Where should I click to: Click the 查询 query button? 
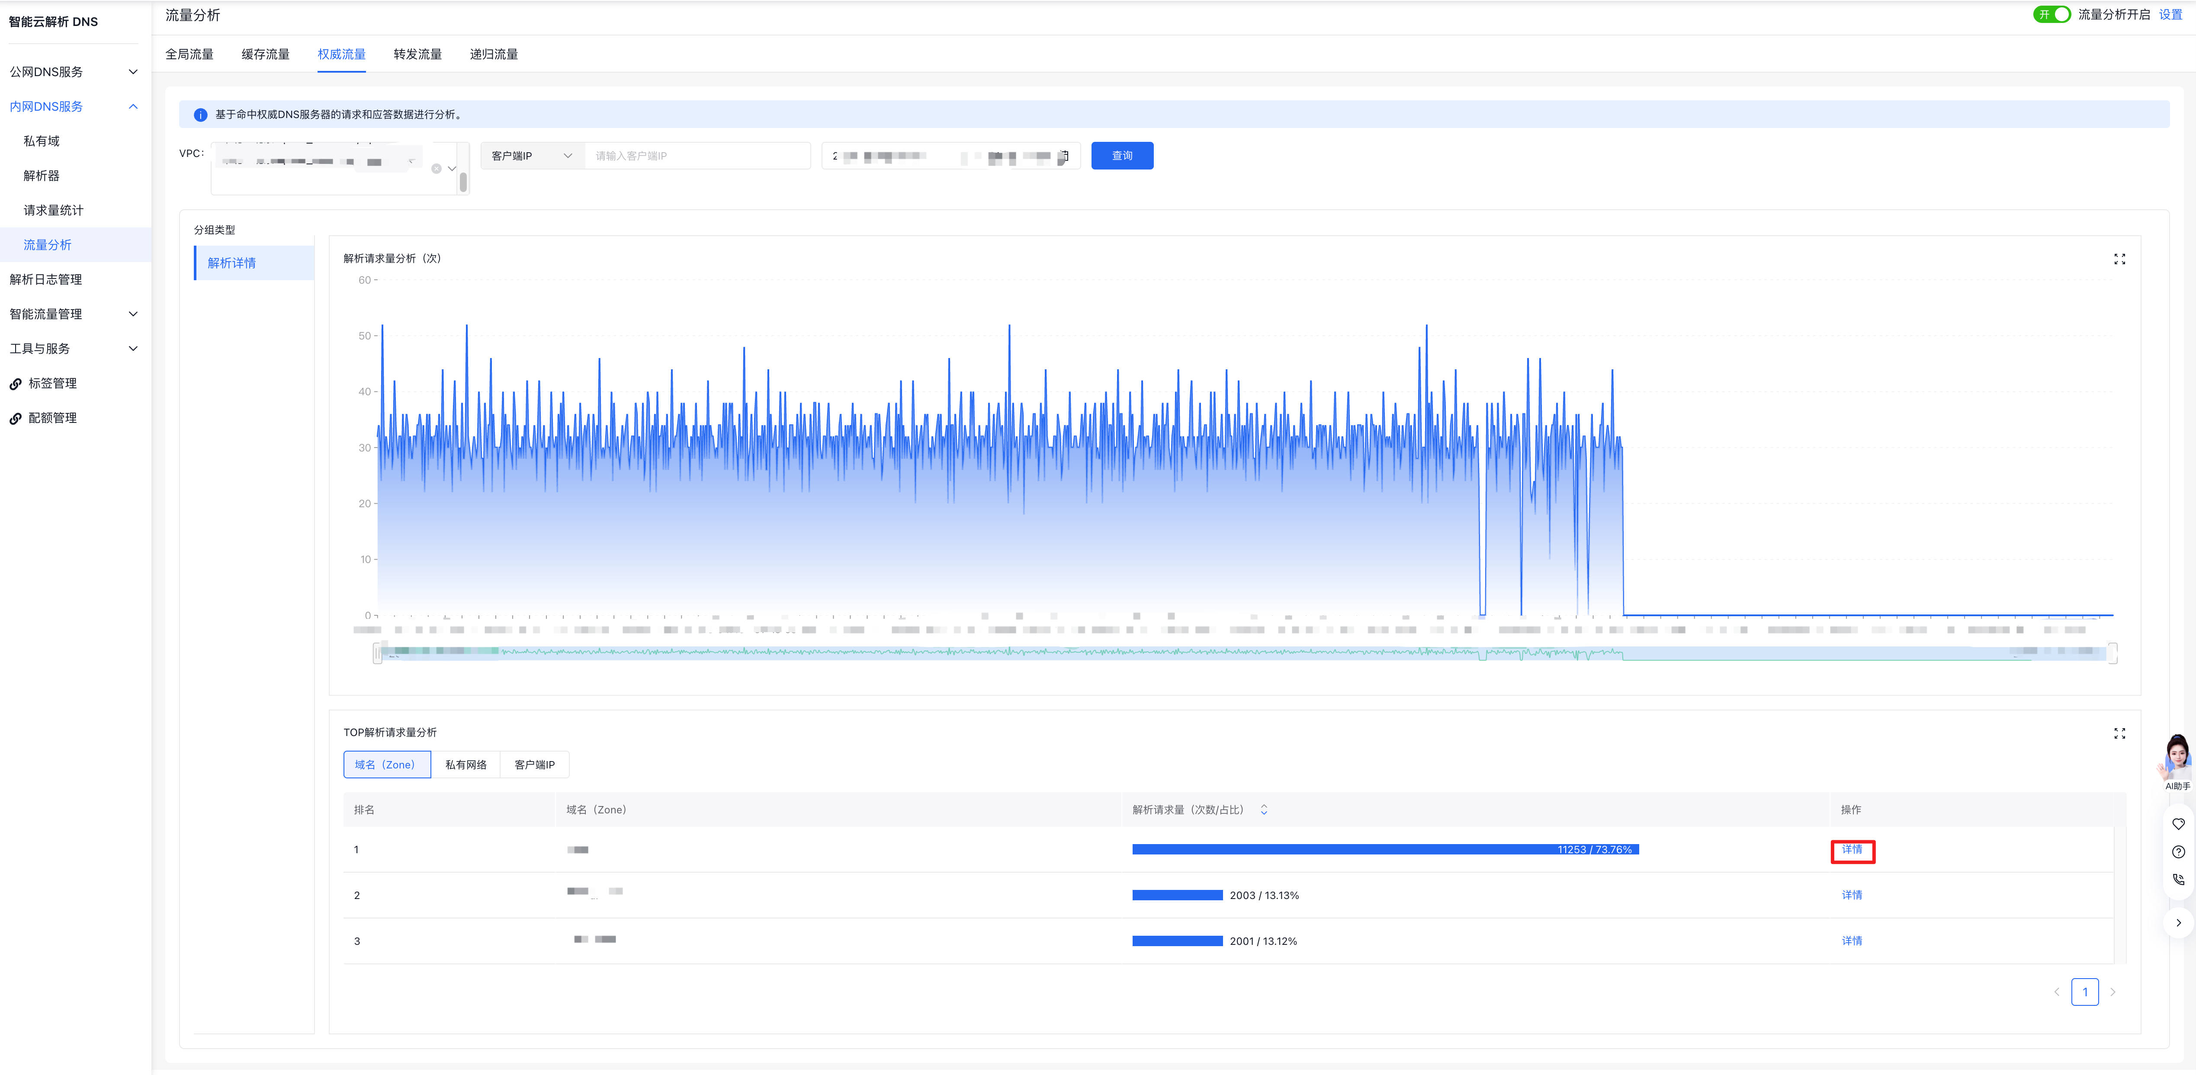(x=1122, y=156)
